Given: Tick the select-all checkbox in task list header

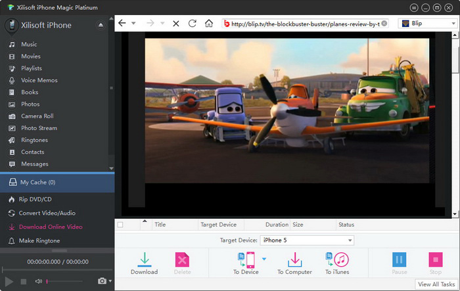Looking at the screenshot, I should pos(120,225).
